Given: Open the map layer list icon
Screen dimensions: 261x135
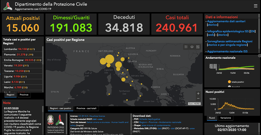Looking at the screenshot, I should 192,47.
